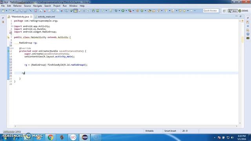Click the green Run button icon
The width and height of the screenshot is (251, 141).
(x=123, y=11)
